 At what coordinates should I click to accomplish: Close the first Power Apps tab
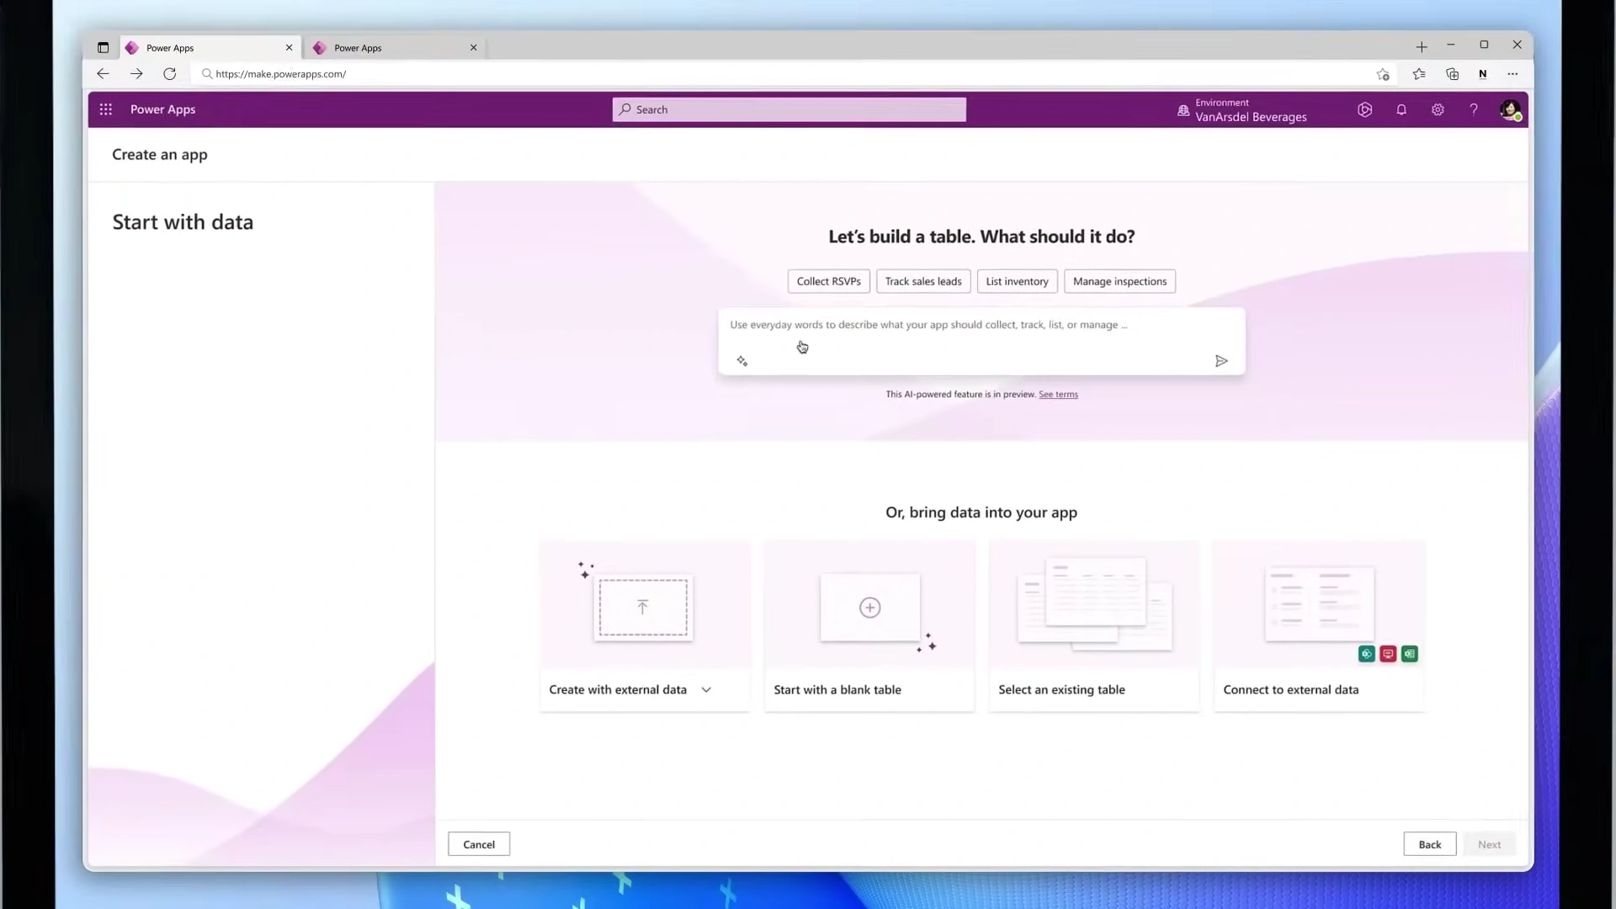[x=289, y=48]
